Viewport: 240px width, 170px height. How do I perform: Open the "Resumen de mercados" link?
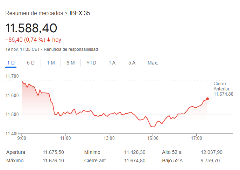coord(34,13)
